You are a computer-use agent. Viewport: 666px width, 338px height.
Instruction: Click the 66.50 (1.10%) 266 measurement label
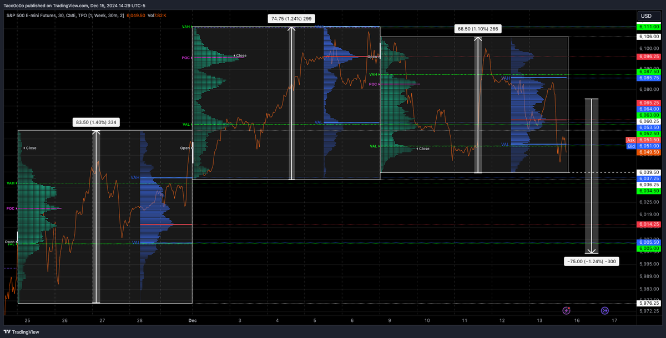pyautogui.click(x=477, y=29)
